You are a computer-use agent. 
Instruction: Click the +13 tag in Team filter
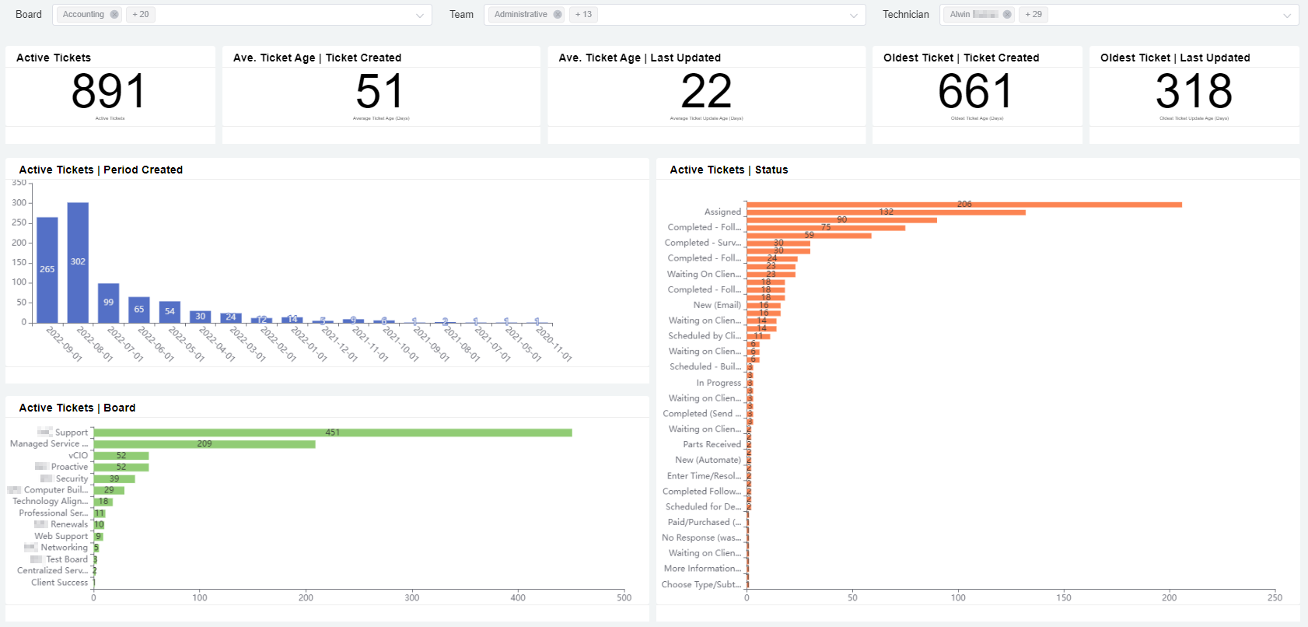pyautogui.click(x=583, y=15)
